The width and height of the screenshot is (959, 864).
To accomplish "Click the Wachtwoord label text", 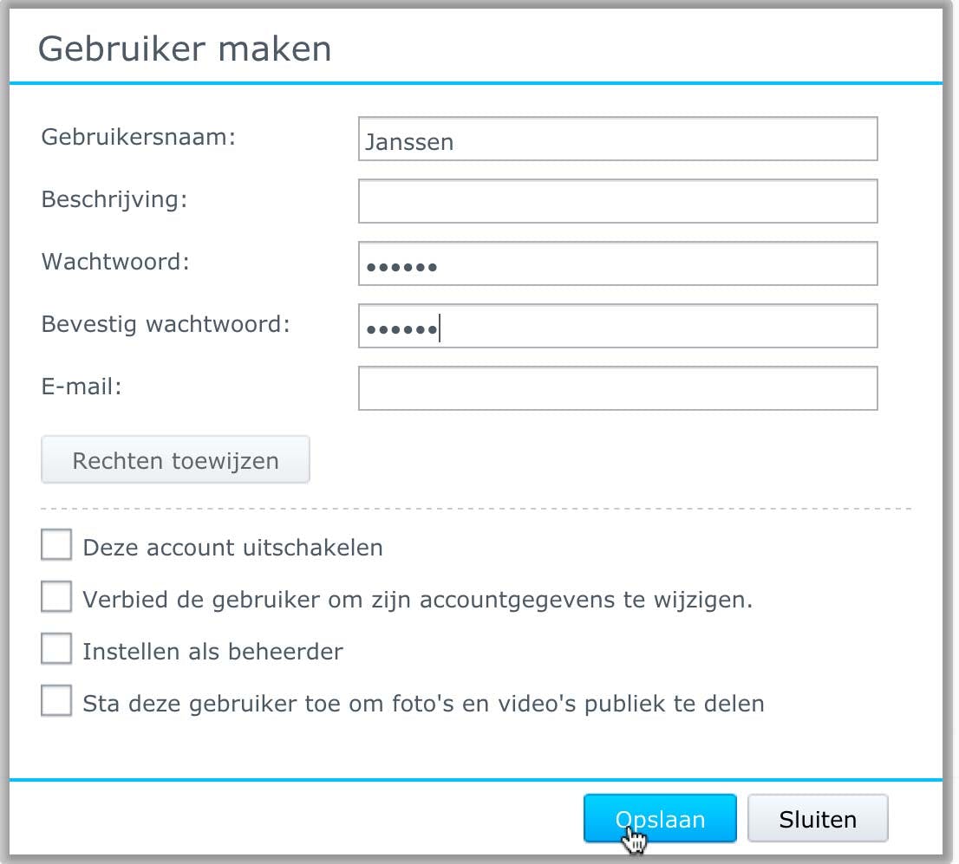I will (x=115, y=262).
